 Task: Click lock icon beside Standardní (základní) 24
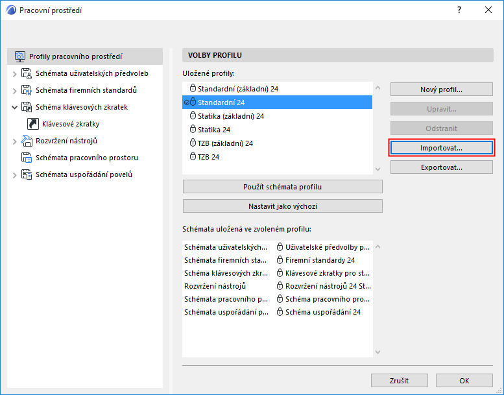[193, 88]
